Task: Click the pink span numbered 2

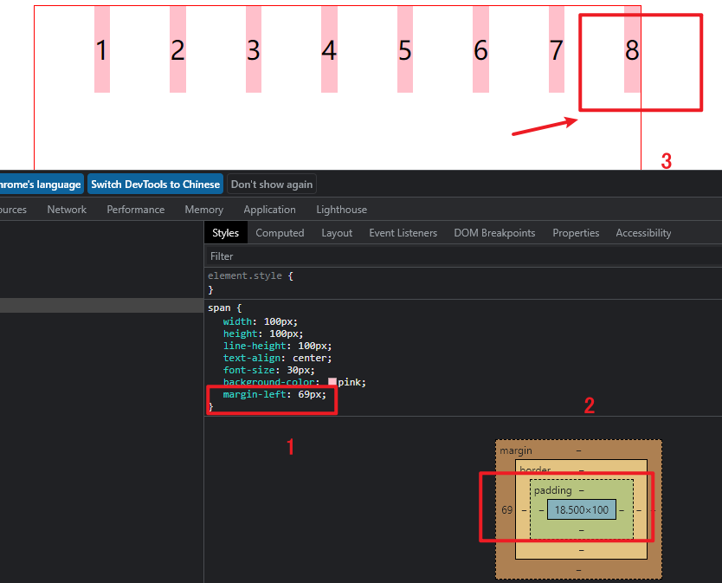Action: coord(177,49)
